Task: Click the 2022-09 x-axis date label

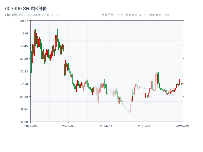Action: [x=30, y=126]
